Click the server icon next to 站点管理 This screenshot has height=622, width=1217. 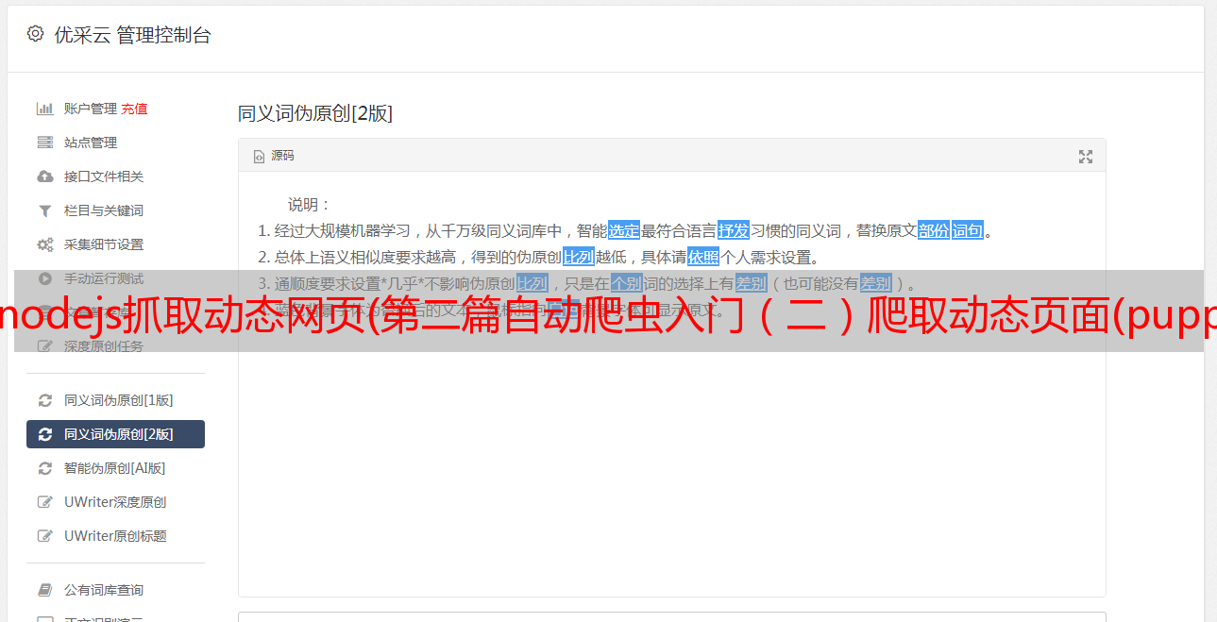click(x=44, y=143)
